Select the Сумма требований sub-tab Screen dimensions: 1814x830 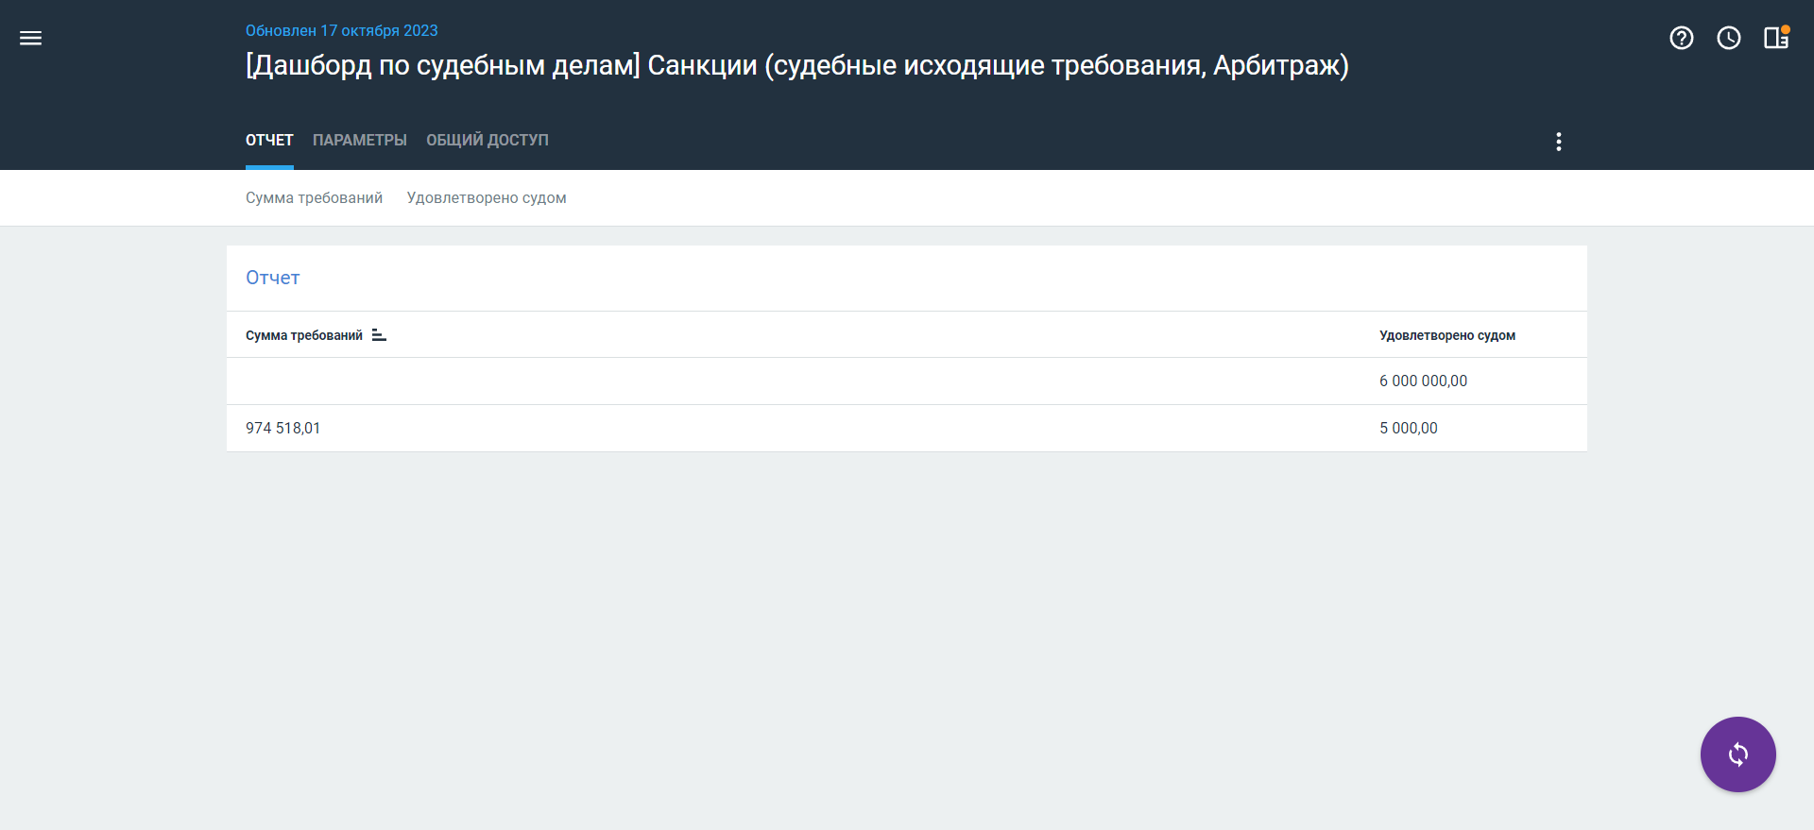point(314,197)
